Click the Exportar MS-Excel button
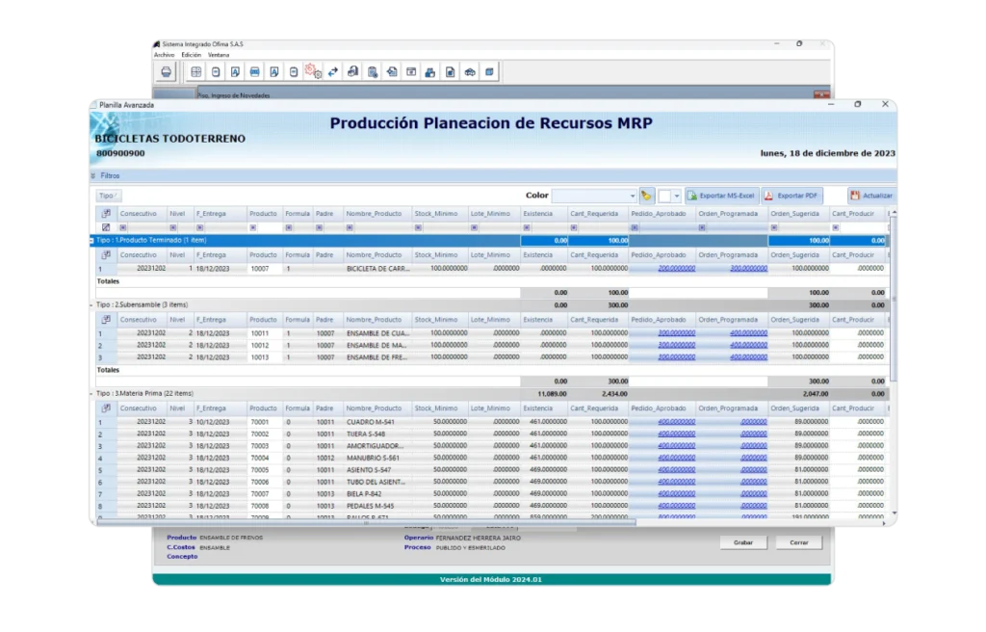Viewport: 986px width, 632px height. 721,196
